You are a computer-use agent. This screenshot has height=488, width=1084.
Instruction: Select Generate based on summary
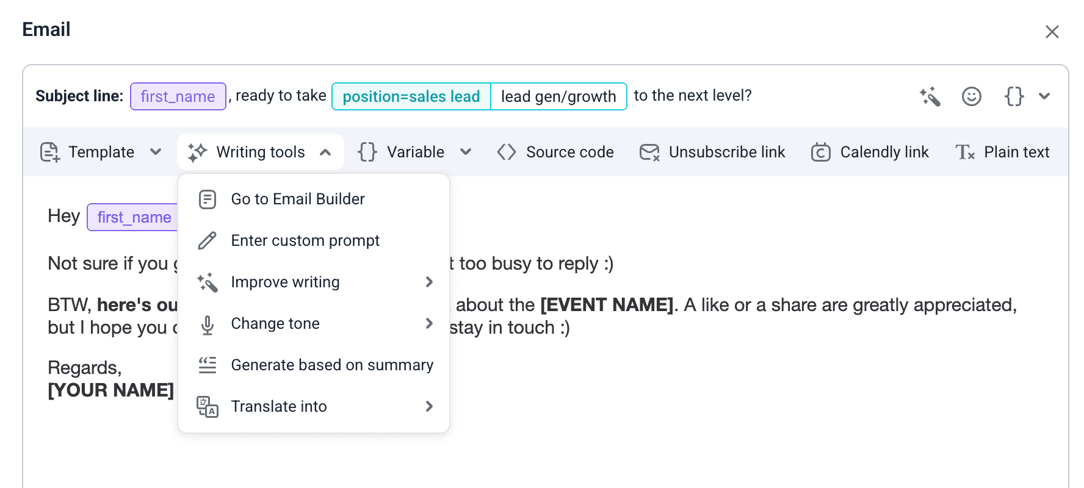pyautogui.click(x=331, y=365)
